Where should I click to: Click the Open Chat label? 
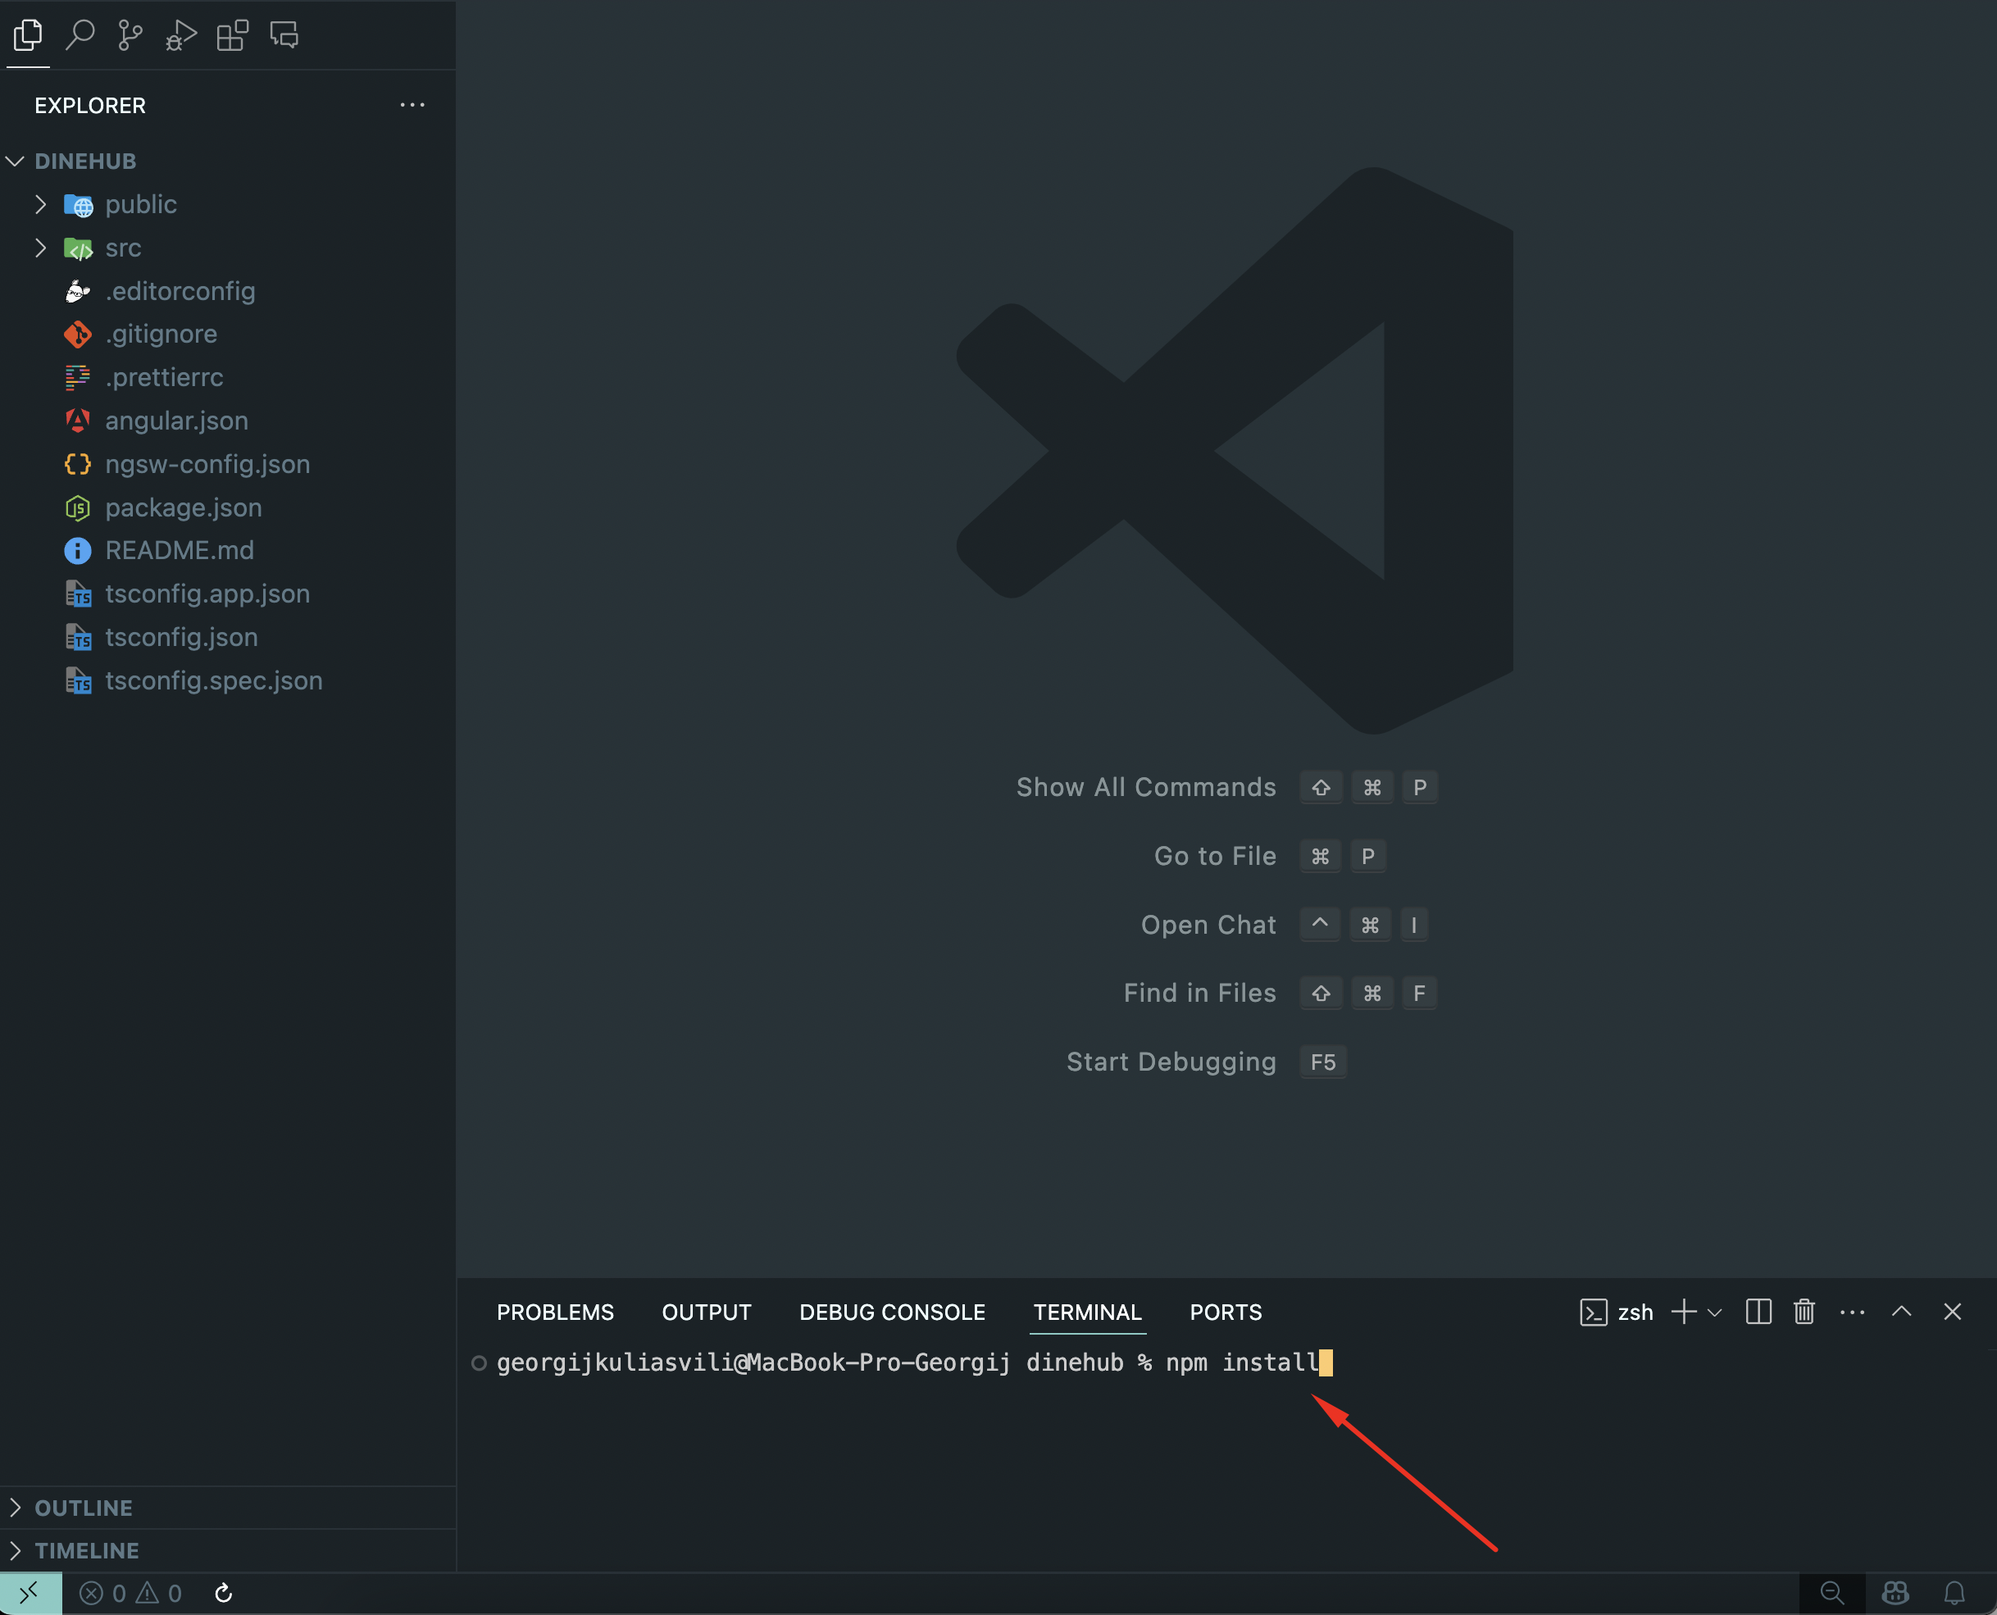point(1208,926)
